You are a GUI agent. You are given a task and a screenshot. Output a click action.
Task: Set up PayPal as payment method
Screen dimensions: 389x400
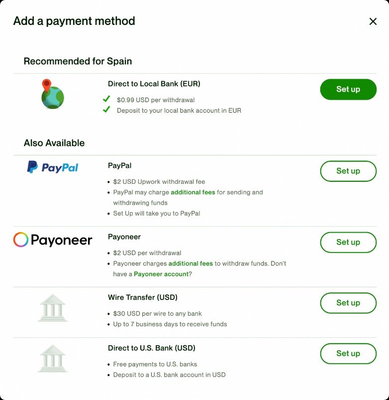[348, 171]
